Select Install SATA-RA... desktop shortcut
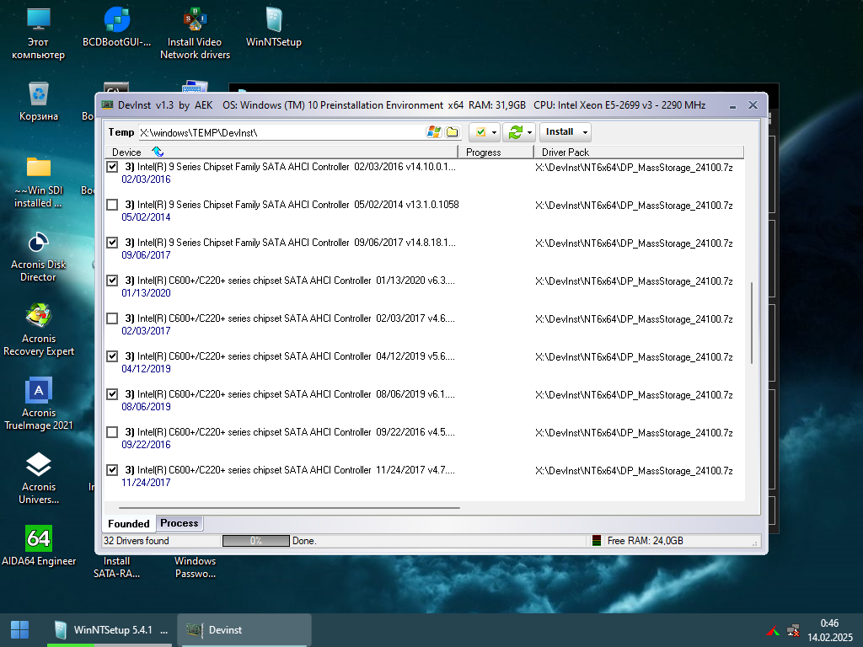Image resolution: width=863 pixels, height=647 pixels. tap(116, 567)
